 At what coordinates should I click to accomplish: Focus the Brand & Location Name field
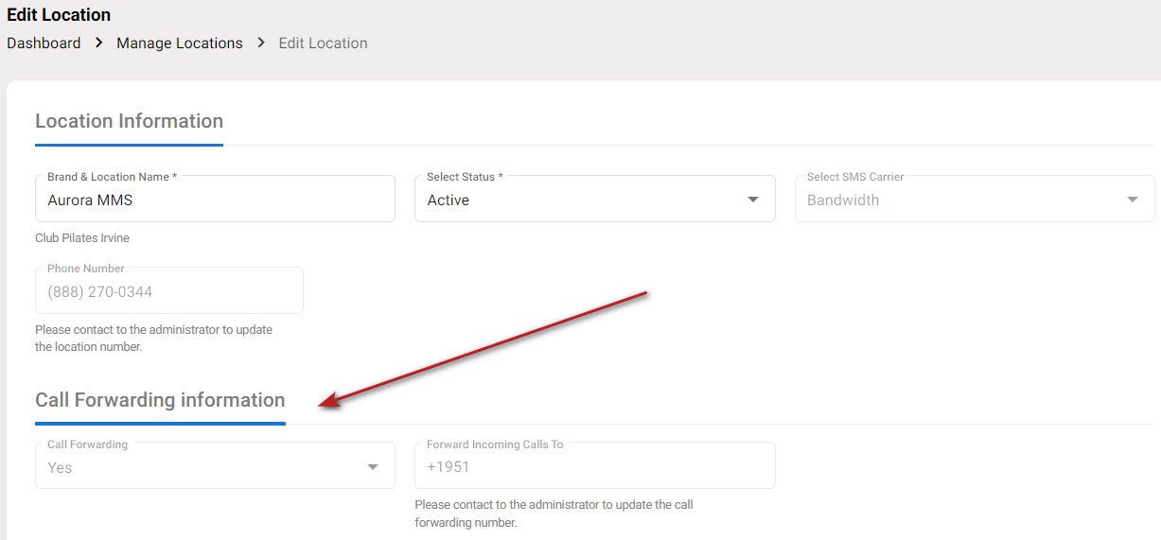pyautogui.click(x=214, y=200)
